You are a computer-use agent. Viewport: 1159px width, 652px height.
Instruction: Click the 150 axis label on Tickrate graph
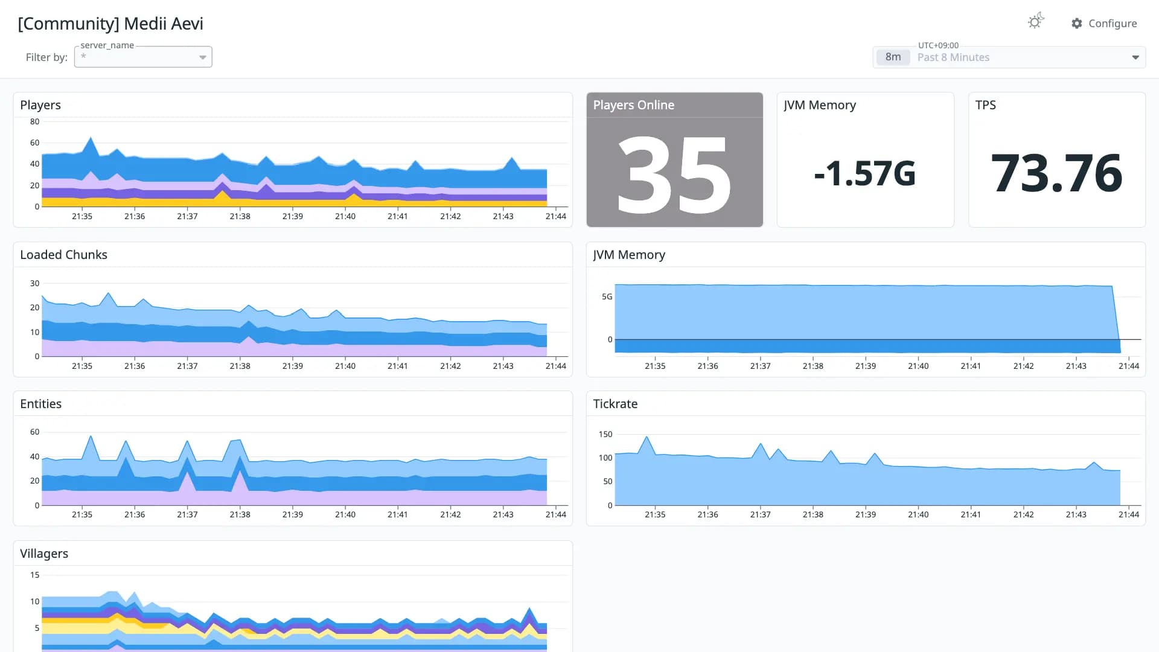pos(605,434)
